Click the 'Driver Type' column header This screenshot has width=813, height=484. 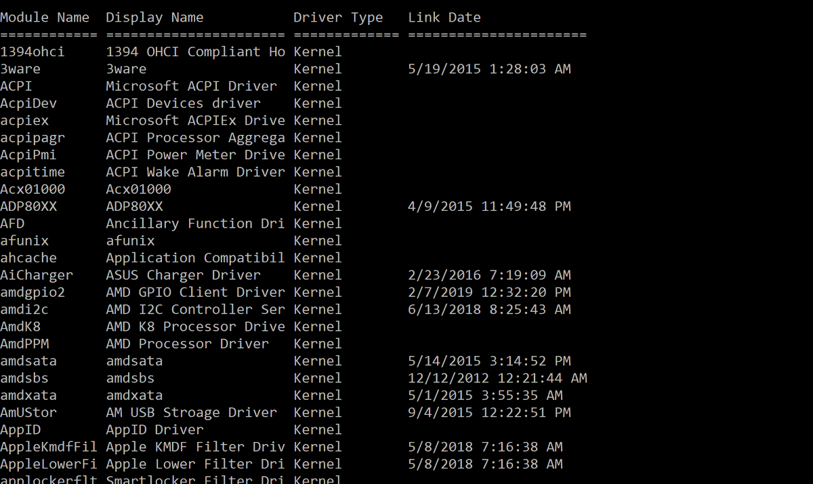pyautogui.click(x=338, y=18)
